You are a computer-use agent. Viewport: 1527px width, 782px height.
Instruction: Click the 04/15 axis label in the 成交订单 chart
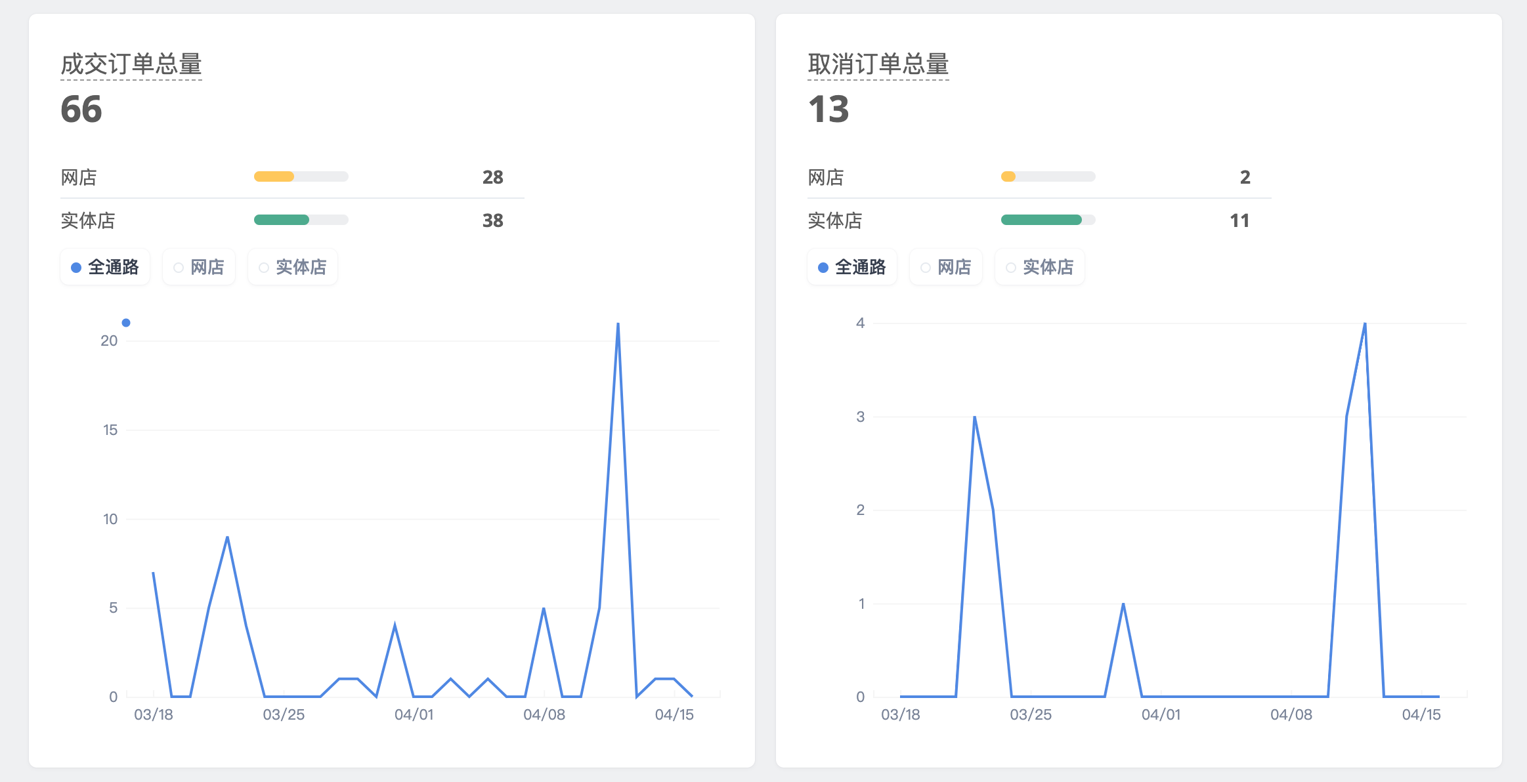[x=674, y=714]
